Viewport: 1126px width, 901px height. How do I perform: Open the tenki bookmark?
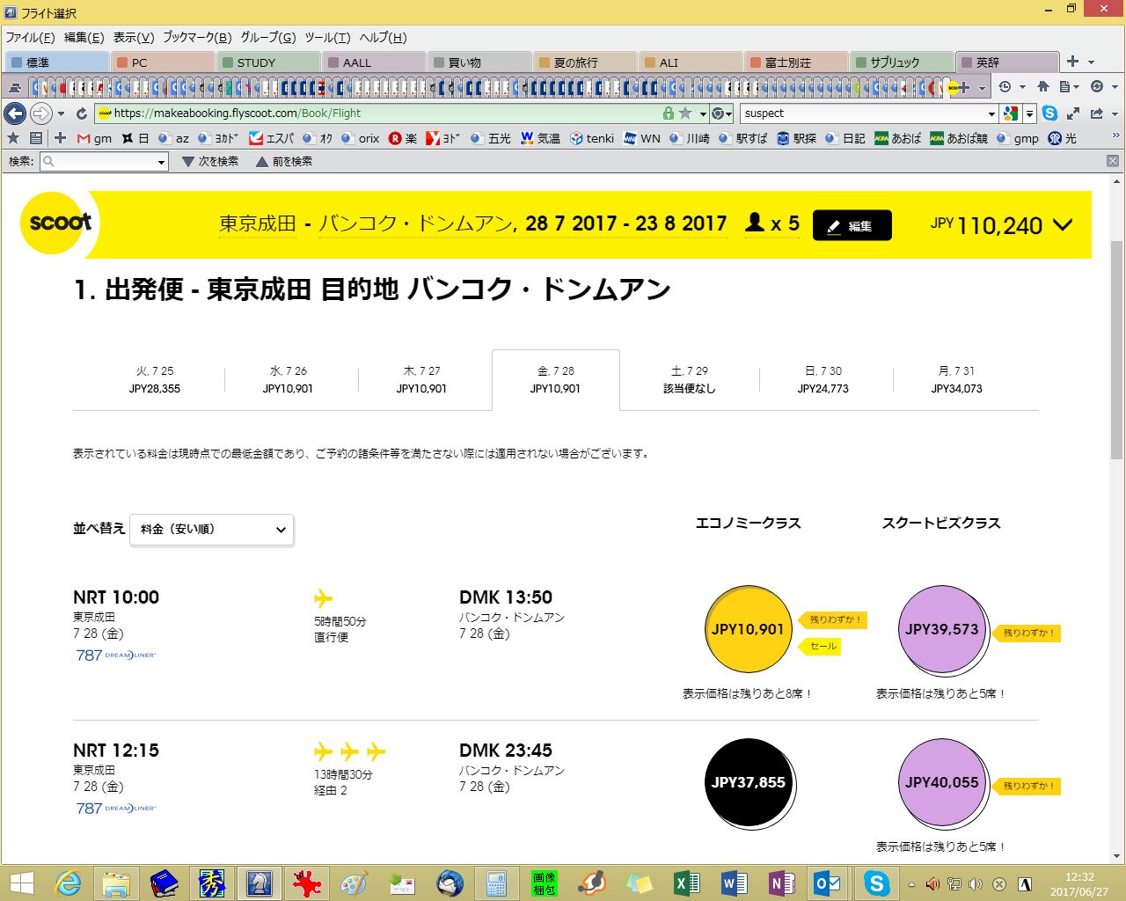coord(592,138)
